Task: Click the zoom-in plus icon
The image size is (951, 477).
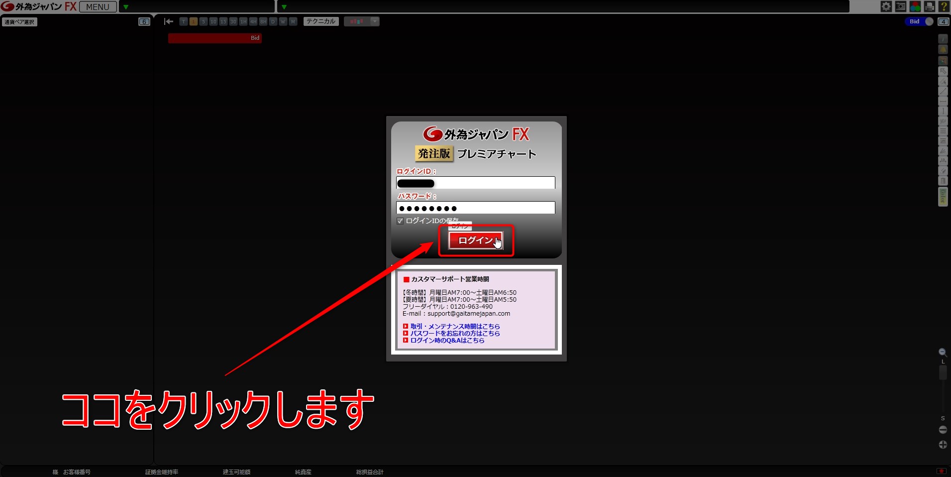Action: pyautogui.click(x=943, y=445)
